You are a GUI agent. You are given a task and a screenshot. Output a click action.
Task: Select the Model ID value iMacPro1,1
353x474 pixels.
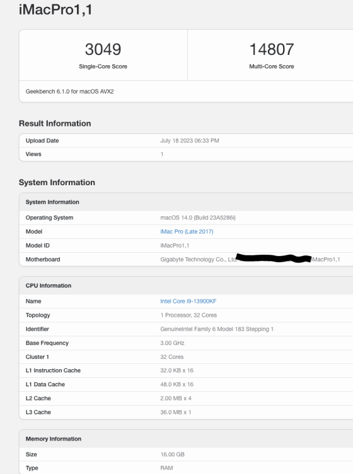click(175, 245)
